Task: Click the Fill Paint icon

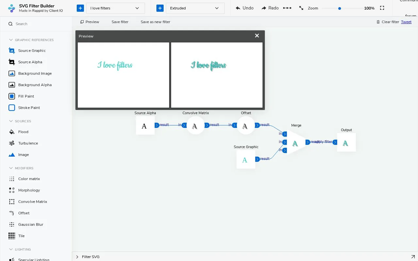Action: [x=12, y=96]
